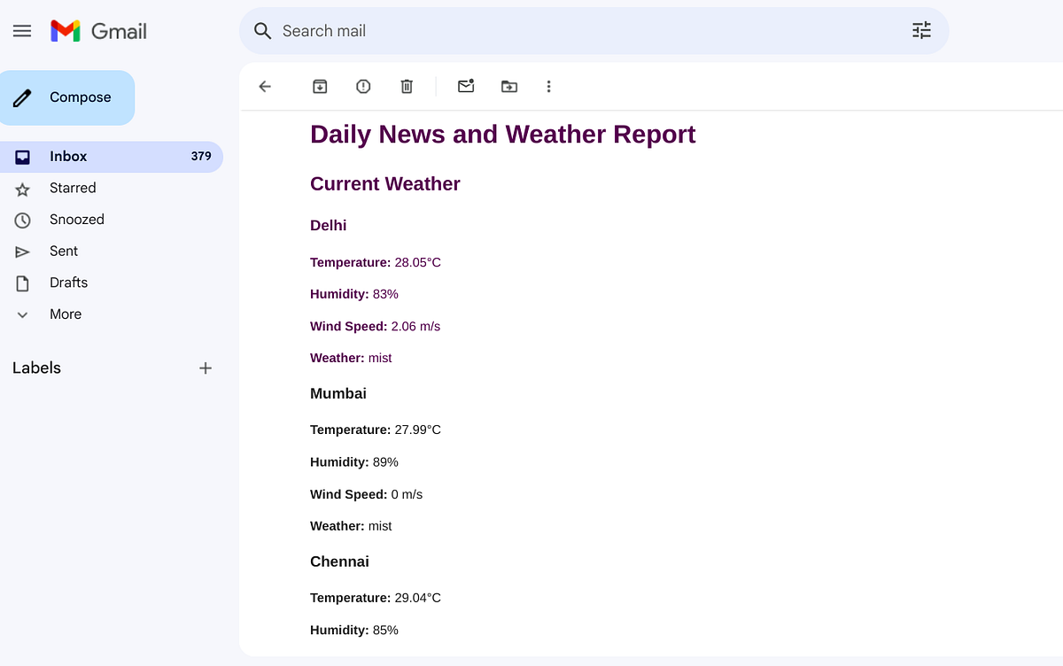Click the Sent arrow icon
Viewport: 1063px width, 666px height.
(x=23, y=252)
